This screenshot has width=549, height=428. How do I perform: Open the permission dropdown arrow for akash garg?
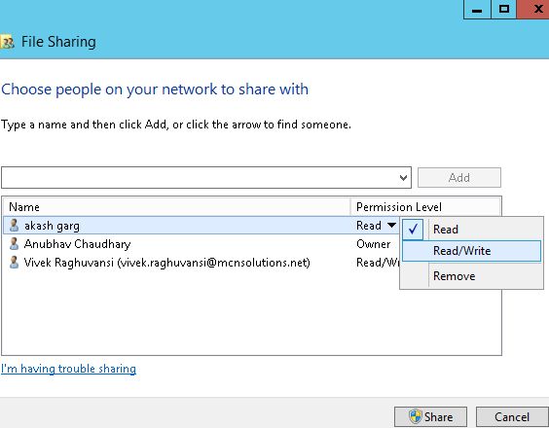tap(391, 226)
